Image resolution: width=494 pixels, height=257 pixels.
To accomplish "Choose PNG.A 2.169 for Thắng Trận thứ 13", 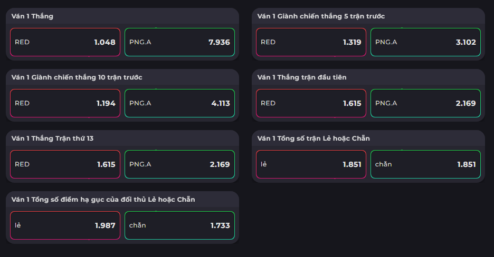I will point(179,164).
